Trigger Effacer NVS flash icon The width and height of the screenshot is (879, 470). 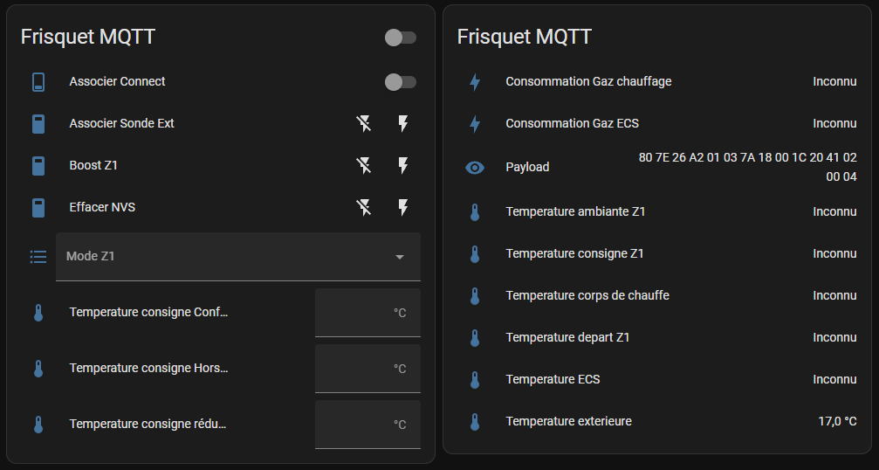(x=403, y=208)
